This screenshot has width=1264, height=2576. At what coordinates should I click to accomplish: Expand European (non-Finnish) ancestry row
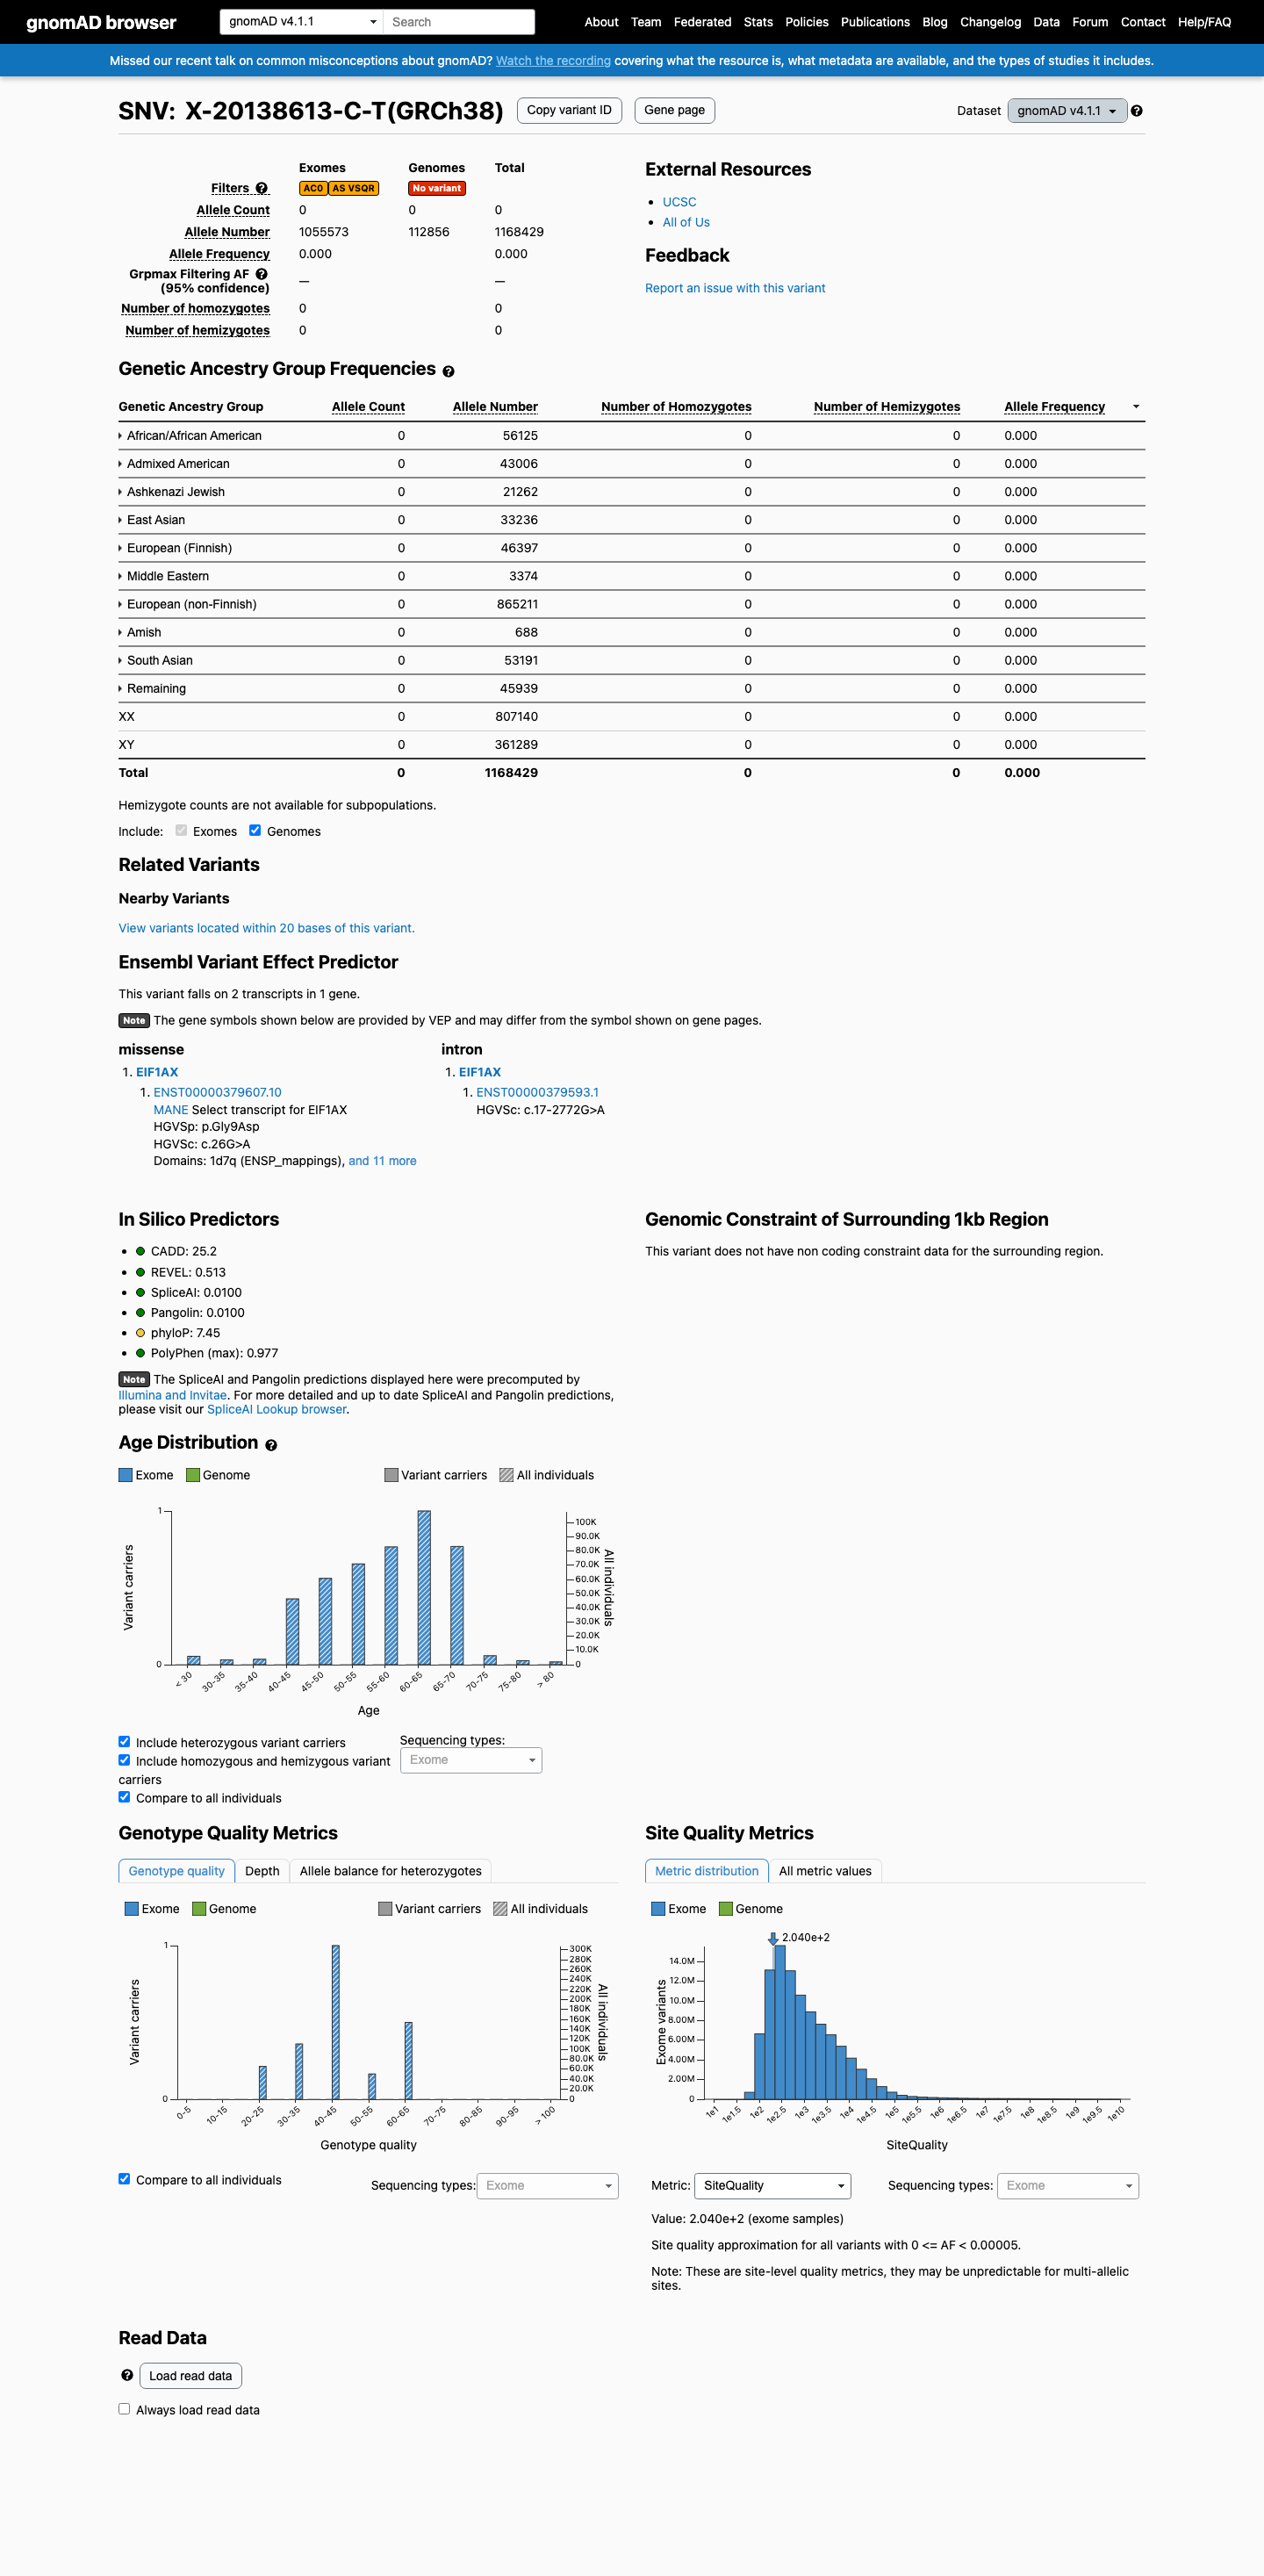coord(188,604)
